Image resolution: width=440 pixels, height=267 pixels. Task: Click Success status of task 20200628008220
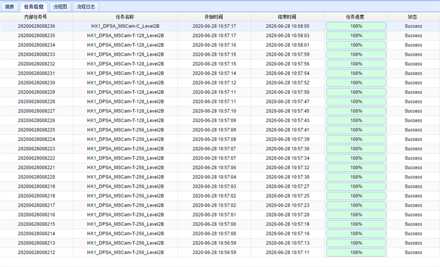(x=413, y=177)
